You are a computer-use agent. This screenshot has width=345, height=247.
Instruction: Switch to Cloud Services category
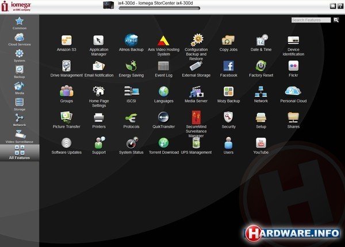pos(20,40)
